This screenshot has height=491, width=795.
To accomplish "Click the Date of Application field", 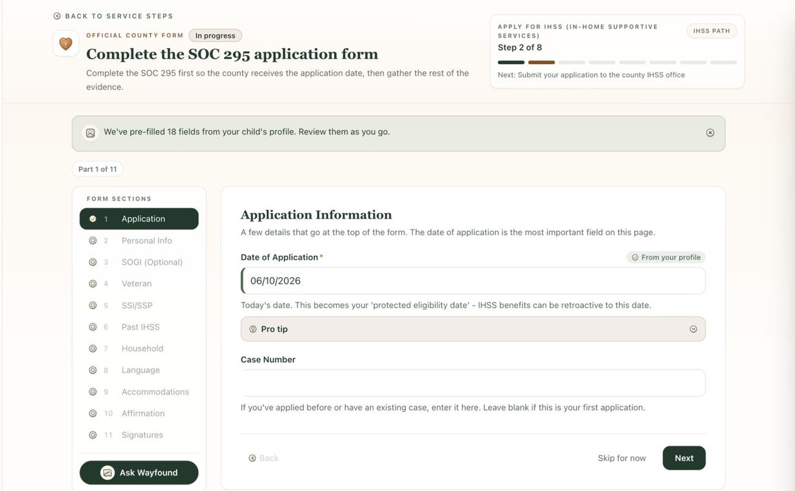I will [473, 281].
